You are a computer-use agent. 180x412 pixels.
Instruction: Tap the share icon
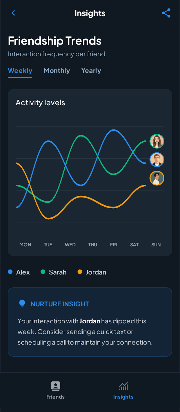point(166,13)
